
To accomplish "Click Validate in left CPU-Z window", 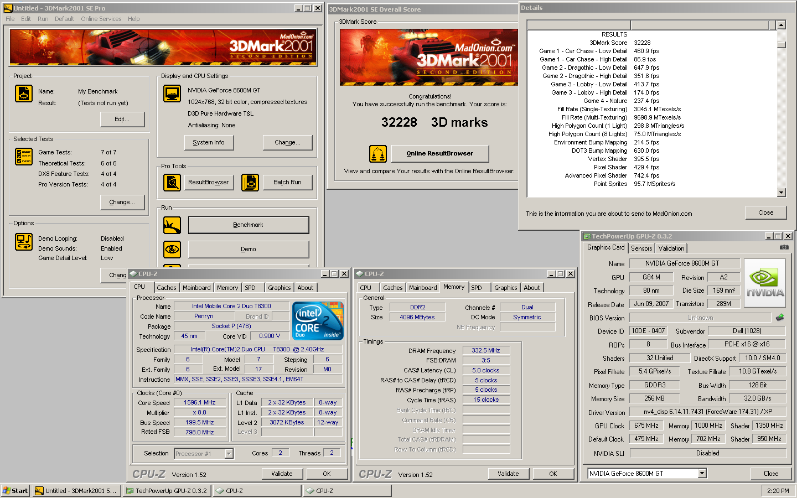I will (282, 474).
